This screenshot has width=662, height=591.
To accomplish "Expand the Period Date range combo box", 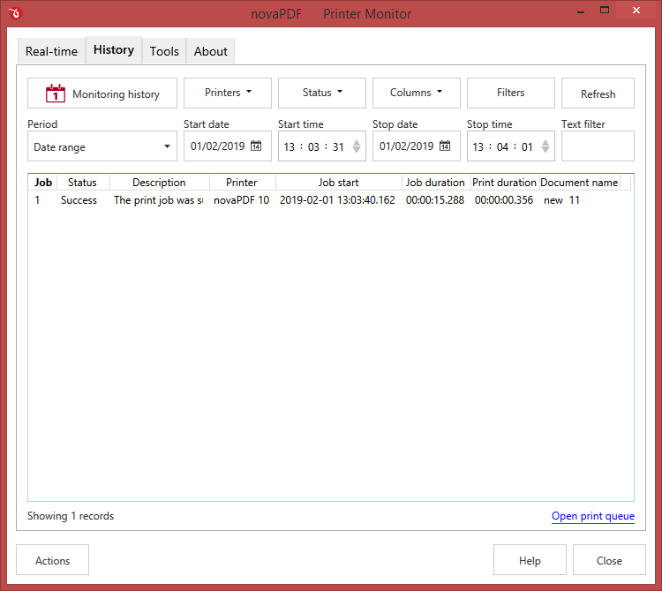I will click(102, 146).
